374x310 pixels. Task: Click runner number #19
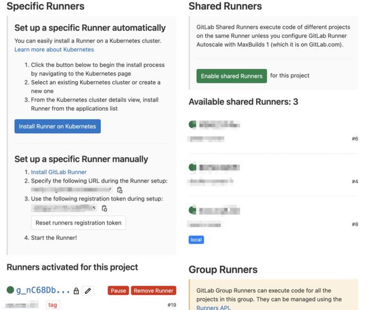click(171, 305)
